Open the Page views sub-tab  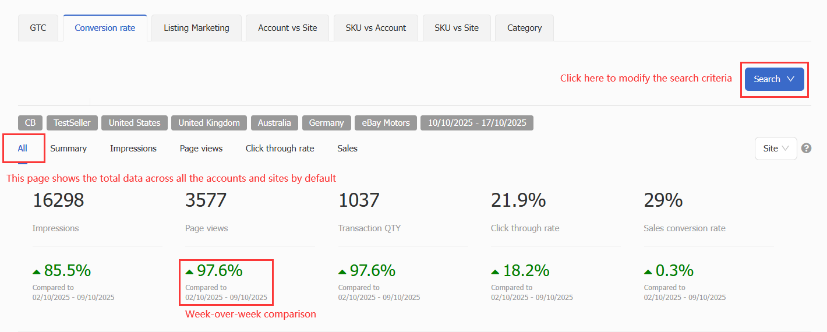pos(201,149)
